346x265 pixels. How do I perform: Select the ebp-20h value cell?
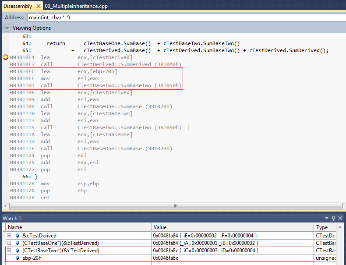pos(232,258)
